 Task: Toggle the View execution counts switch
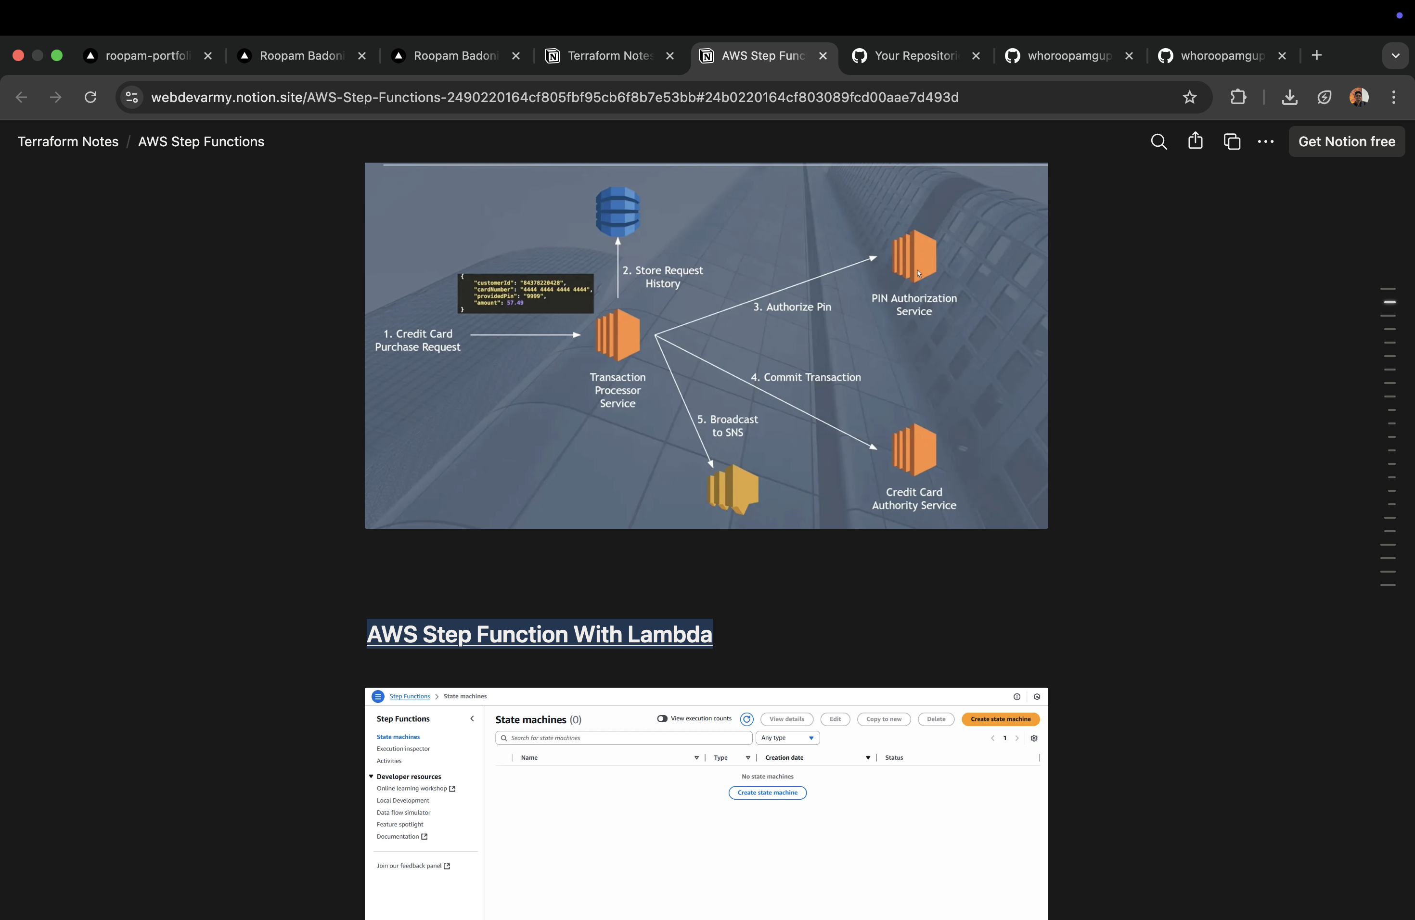(x=662, y=718)
